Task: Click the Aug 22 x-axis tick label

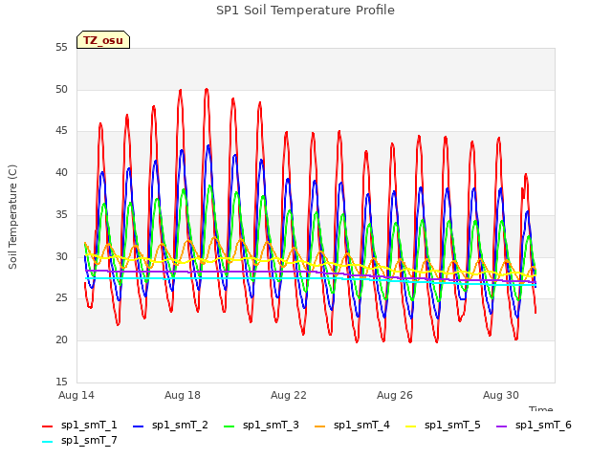Action: click(x=289, y=395)
